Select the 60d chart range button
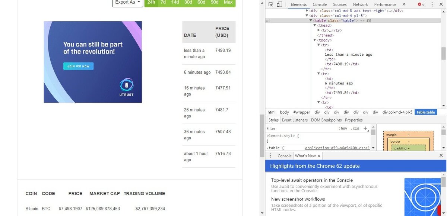This screenshot has width=447, height=216. pyautogui.click(x=202, y=2)
